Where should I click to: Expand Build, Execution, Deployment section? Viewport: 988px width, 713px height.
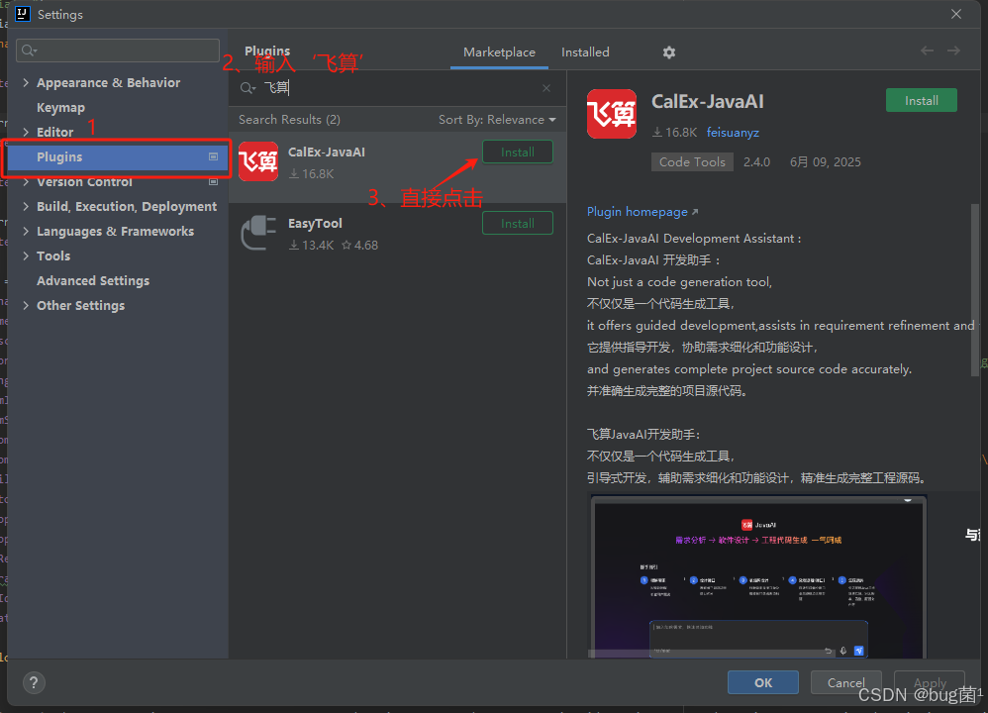pyautogui.click(x=26, y=206)
